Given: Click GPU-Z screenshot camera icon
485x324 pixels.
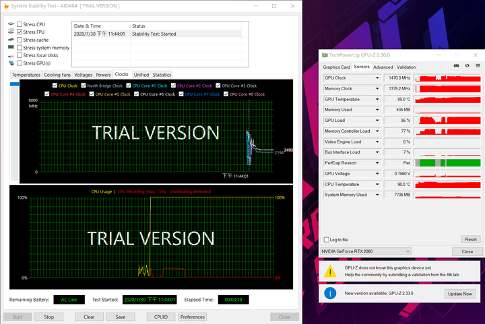Looking at the screenshot, I should pos(456,65).
